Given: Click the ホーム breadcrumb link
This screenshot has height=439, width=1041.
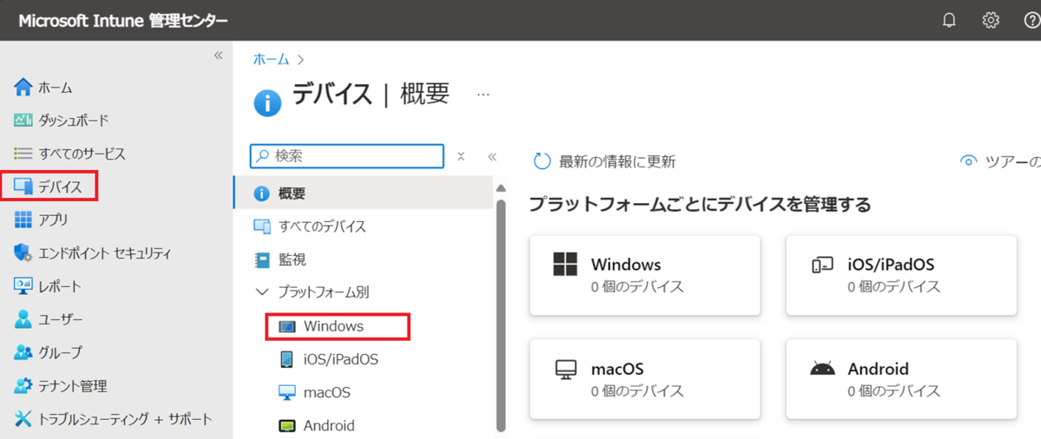Looking at the screenshot, I should (272, 59).
